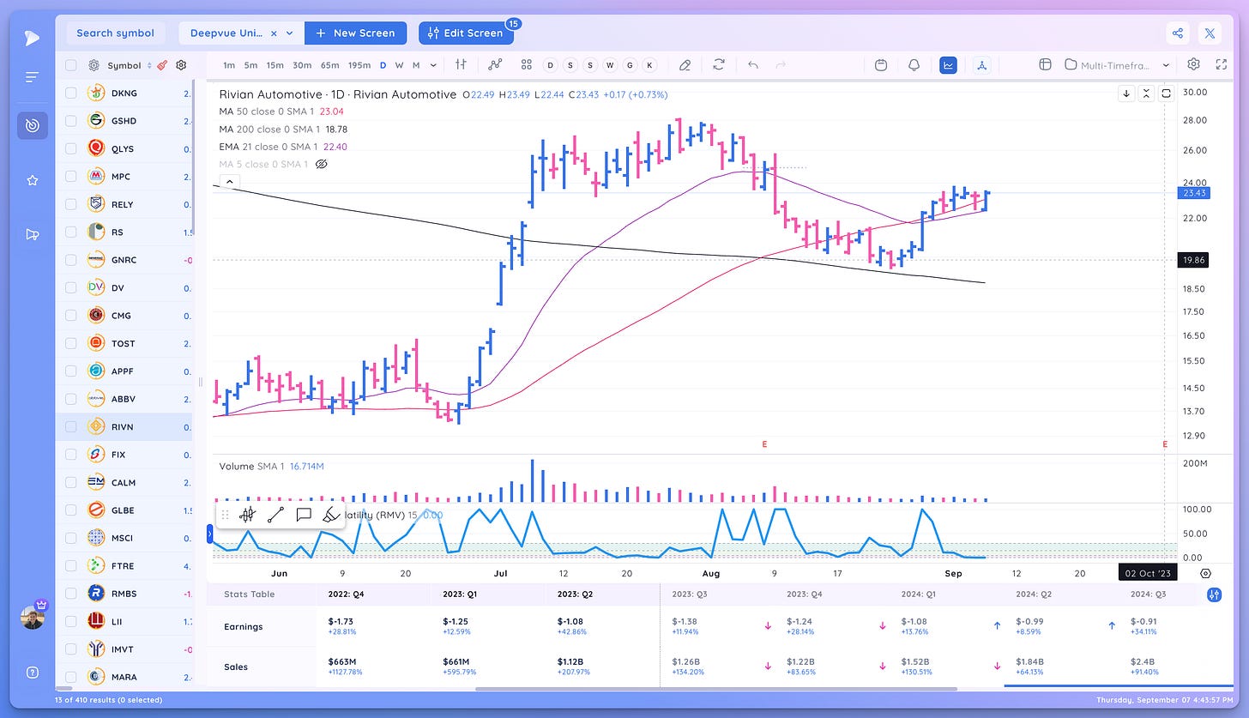Open the user profile avatar

tap(32, 617)
